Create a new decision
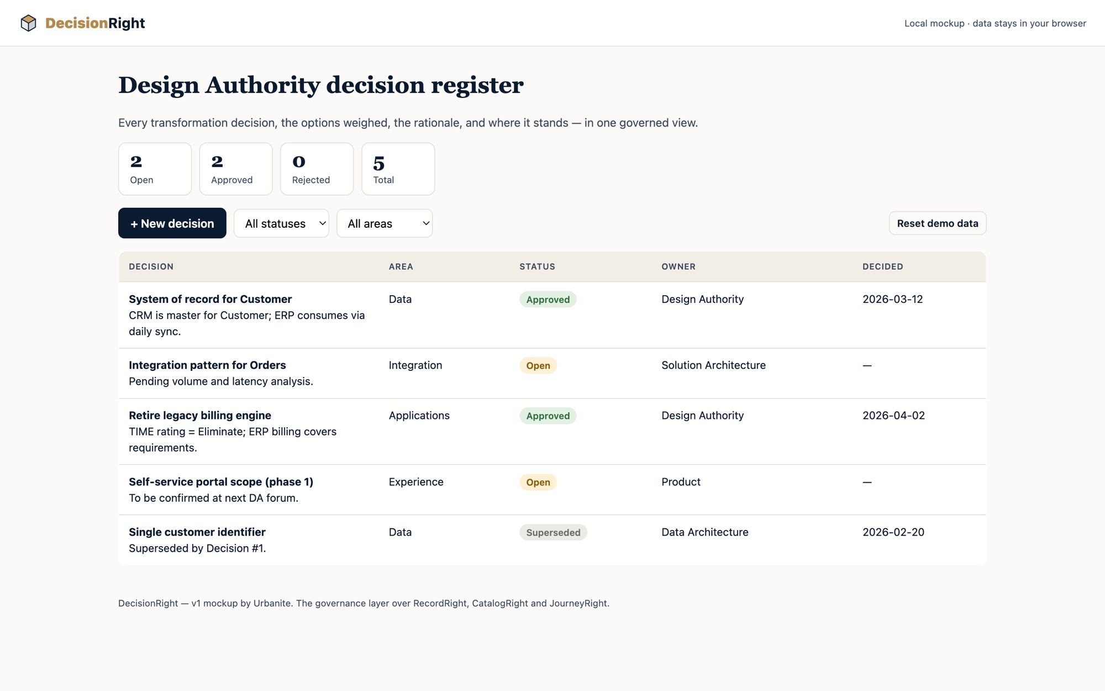The height and width of the screenshot is (691, 1105). point(172,223)
